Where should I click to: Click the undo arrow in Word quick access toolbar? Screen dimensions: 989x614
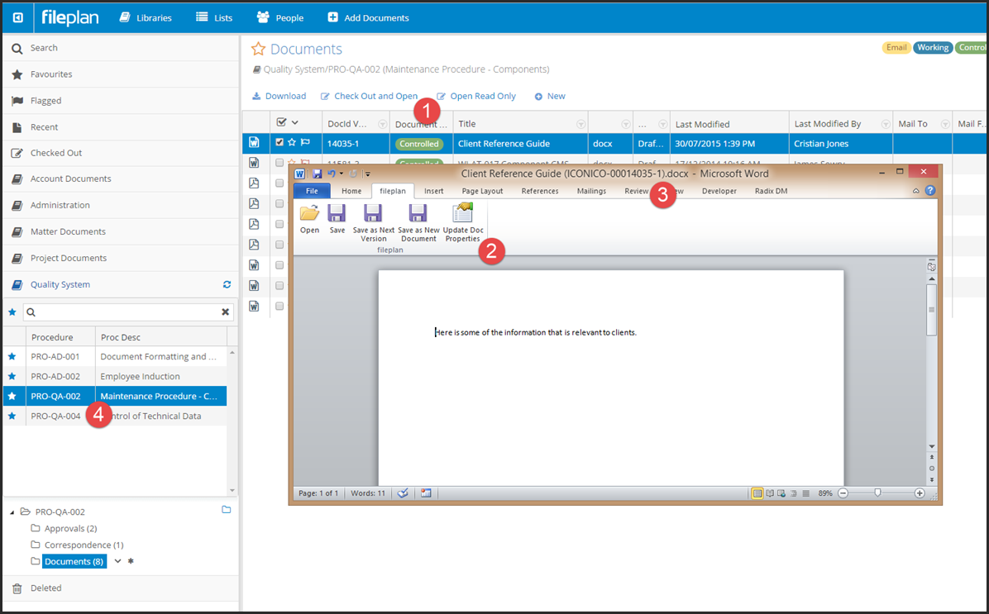(x=331, y=174)
